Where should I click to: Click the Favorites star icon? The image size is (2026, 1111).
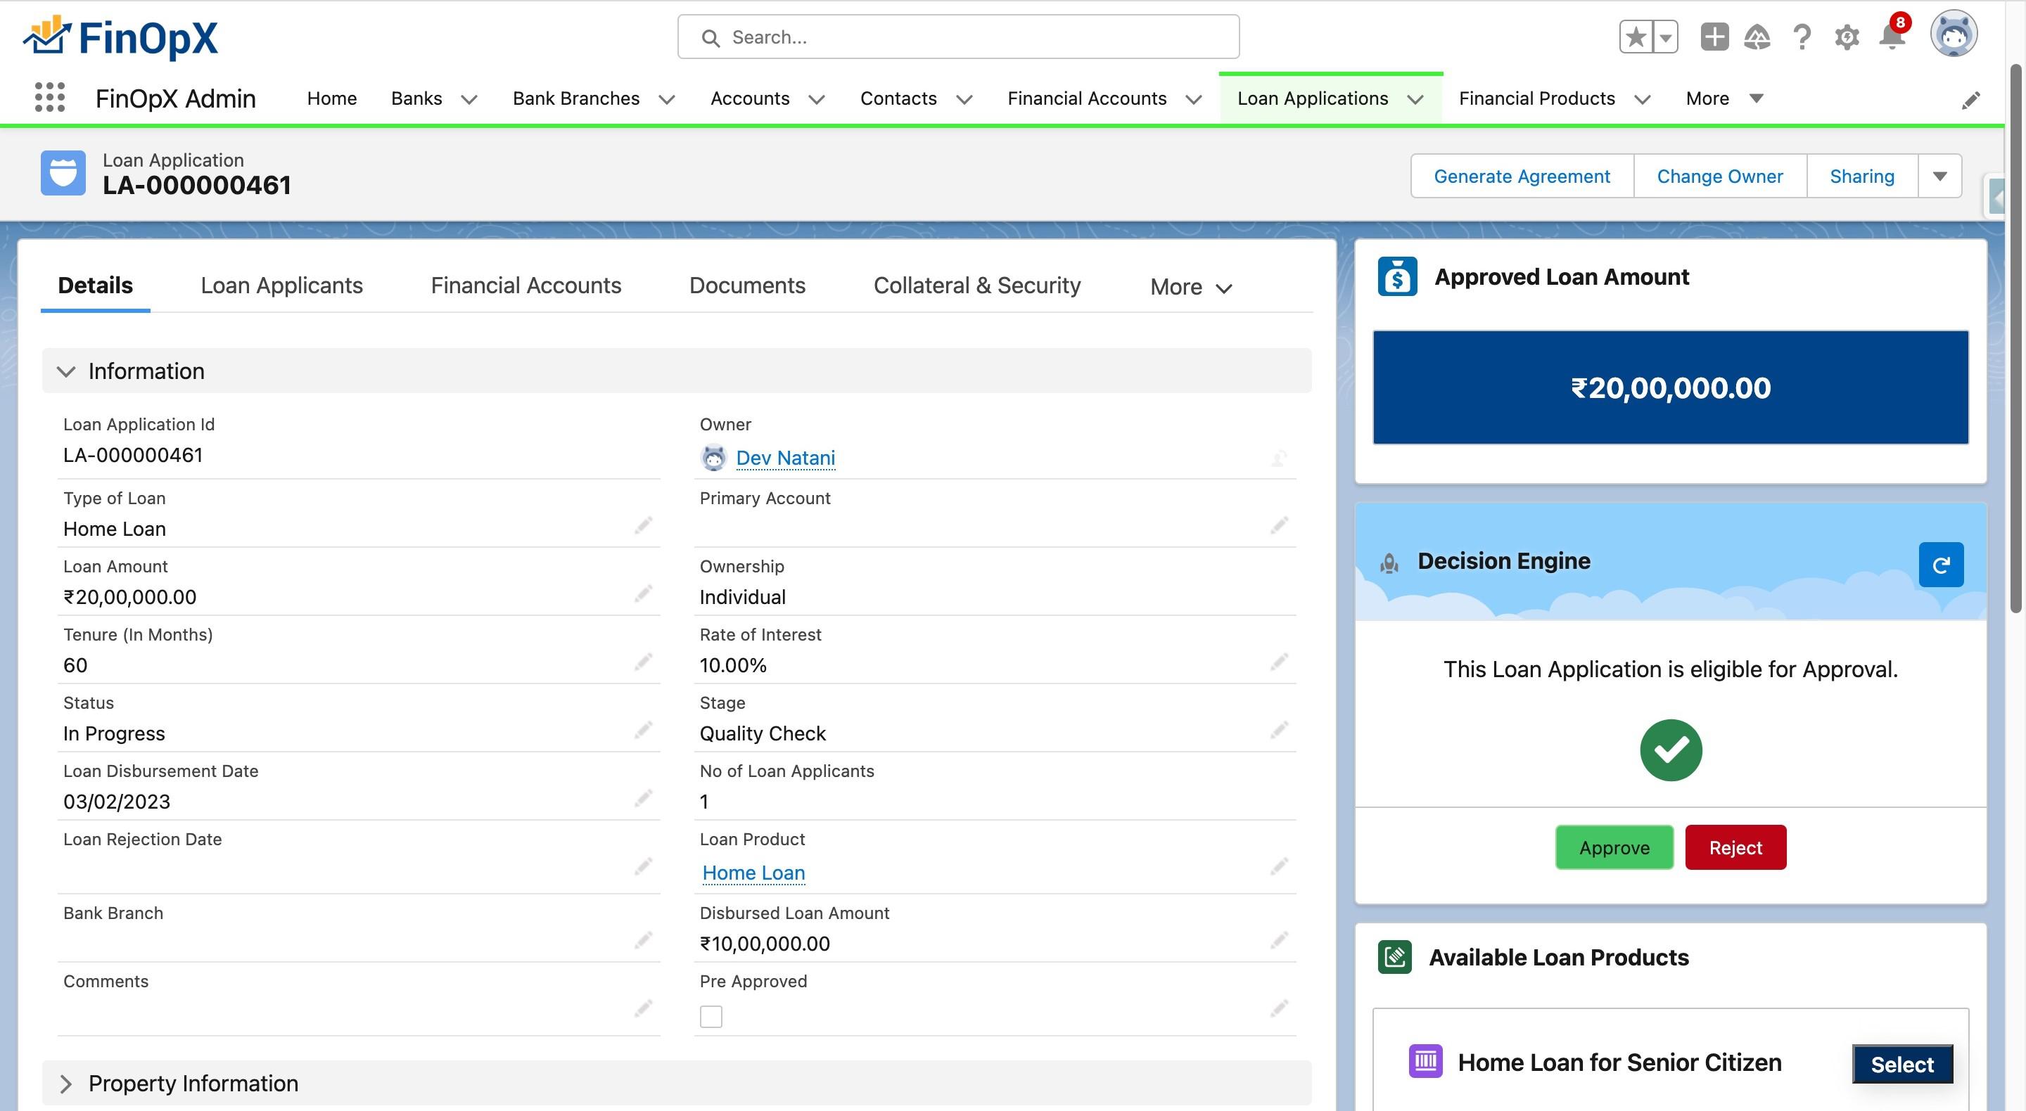(1636, 37)
